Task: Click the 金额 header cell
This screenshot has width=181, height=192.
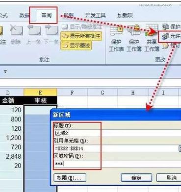Action: click(12, 100)
